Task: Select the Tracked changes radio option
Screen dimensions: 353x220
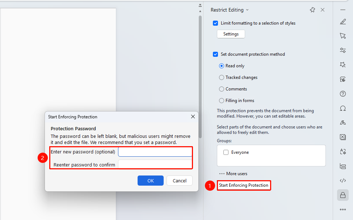Action: pyautogui.click(x=222, y=77)
